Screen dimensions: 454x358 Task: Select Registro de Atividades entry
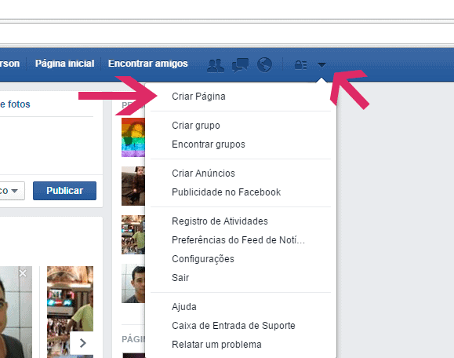pos(220,221)
